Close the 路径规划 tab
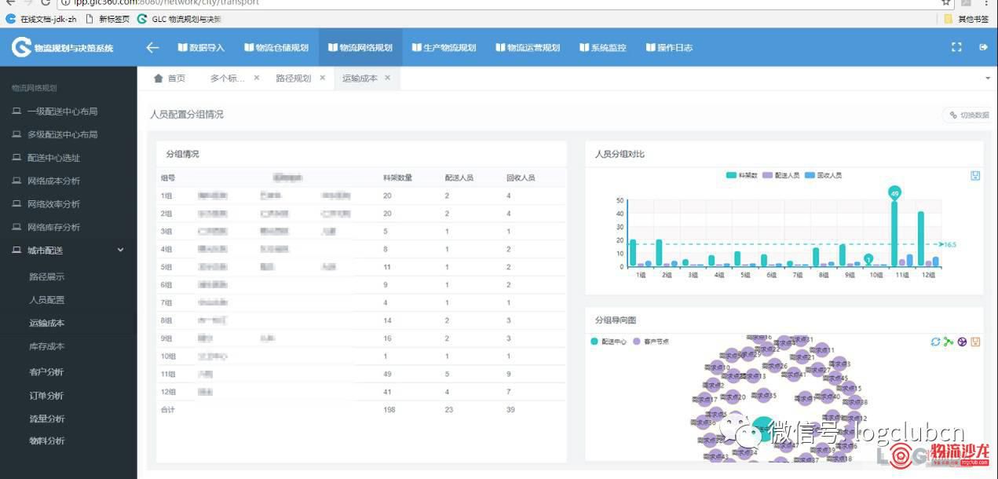Viewport: 998px width, 479px height. 322,79
